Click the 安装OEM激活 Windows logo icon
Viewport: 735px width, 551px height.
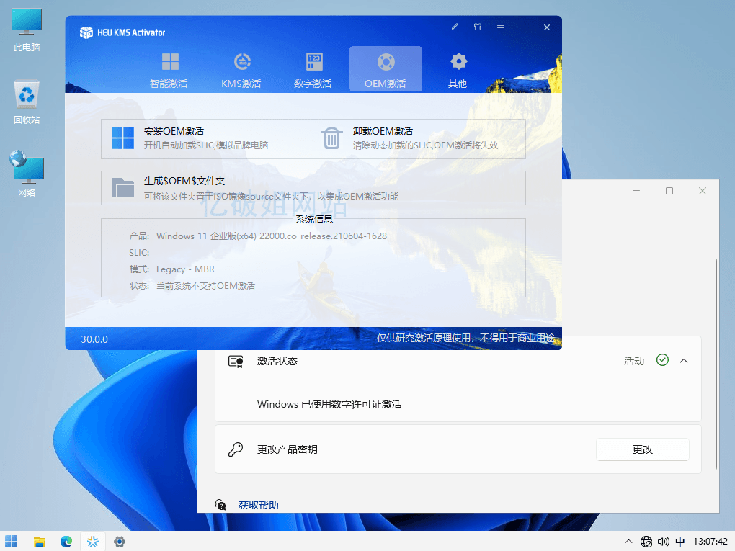(122, 138)
